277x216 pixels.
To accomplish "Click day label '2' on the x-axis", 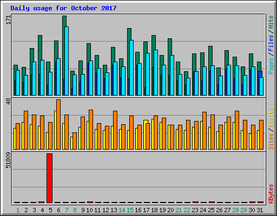I will (x=26, y=210).
